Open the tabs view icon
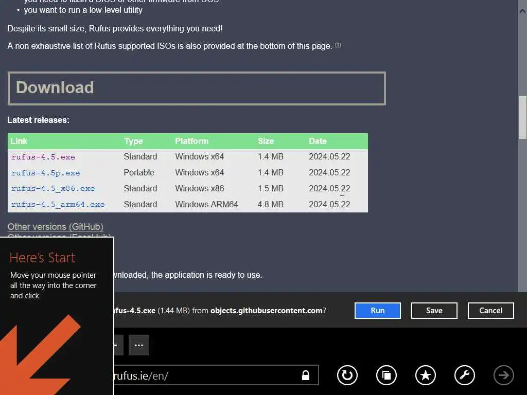The image size is (527, 395). click(x=386, y=375)
